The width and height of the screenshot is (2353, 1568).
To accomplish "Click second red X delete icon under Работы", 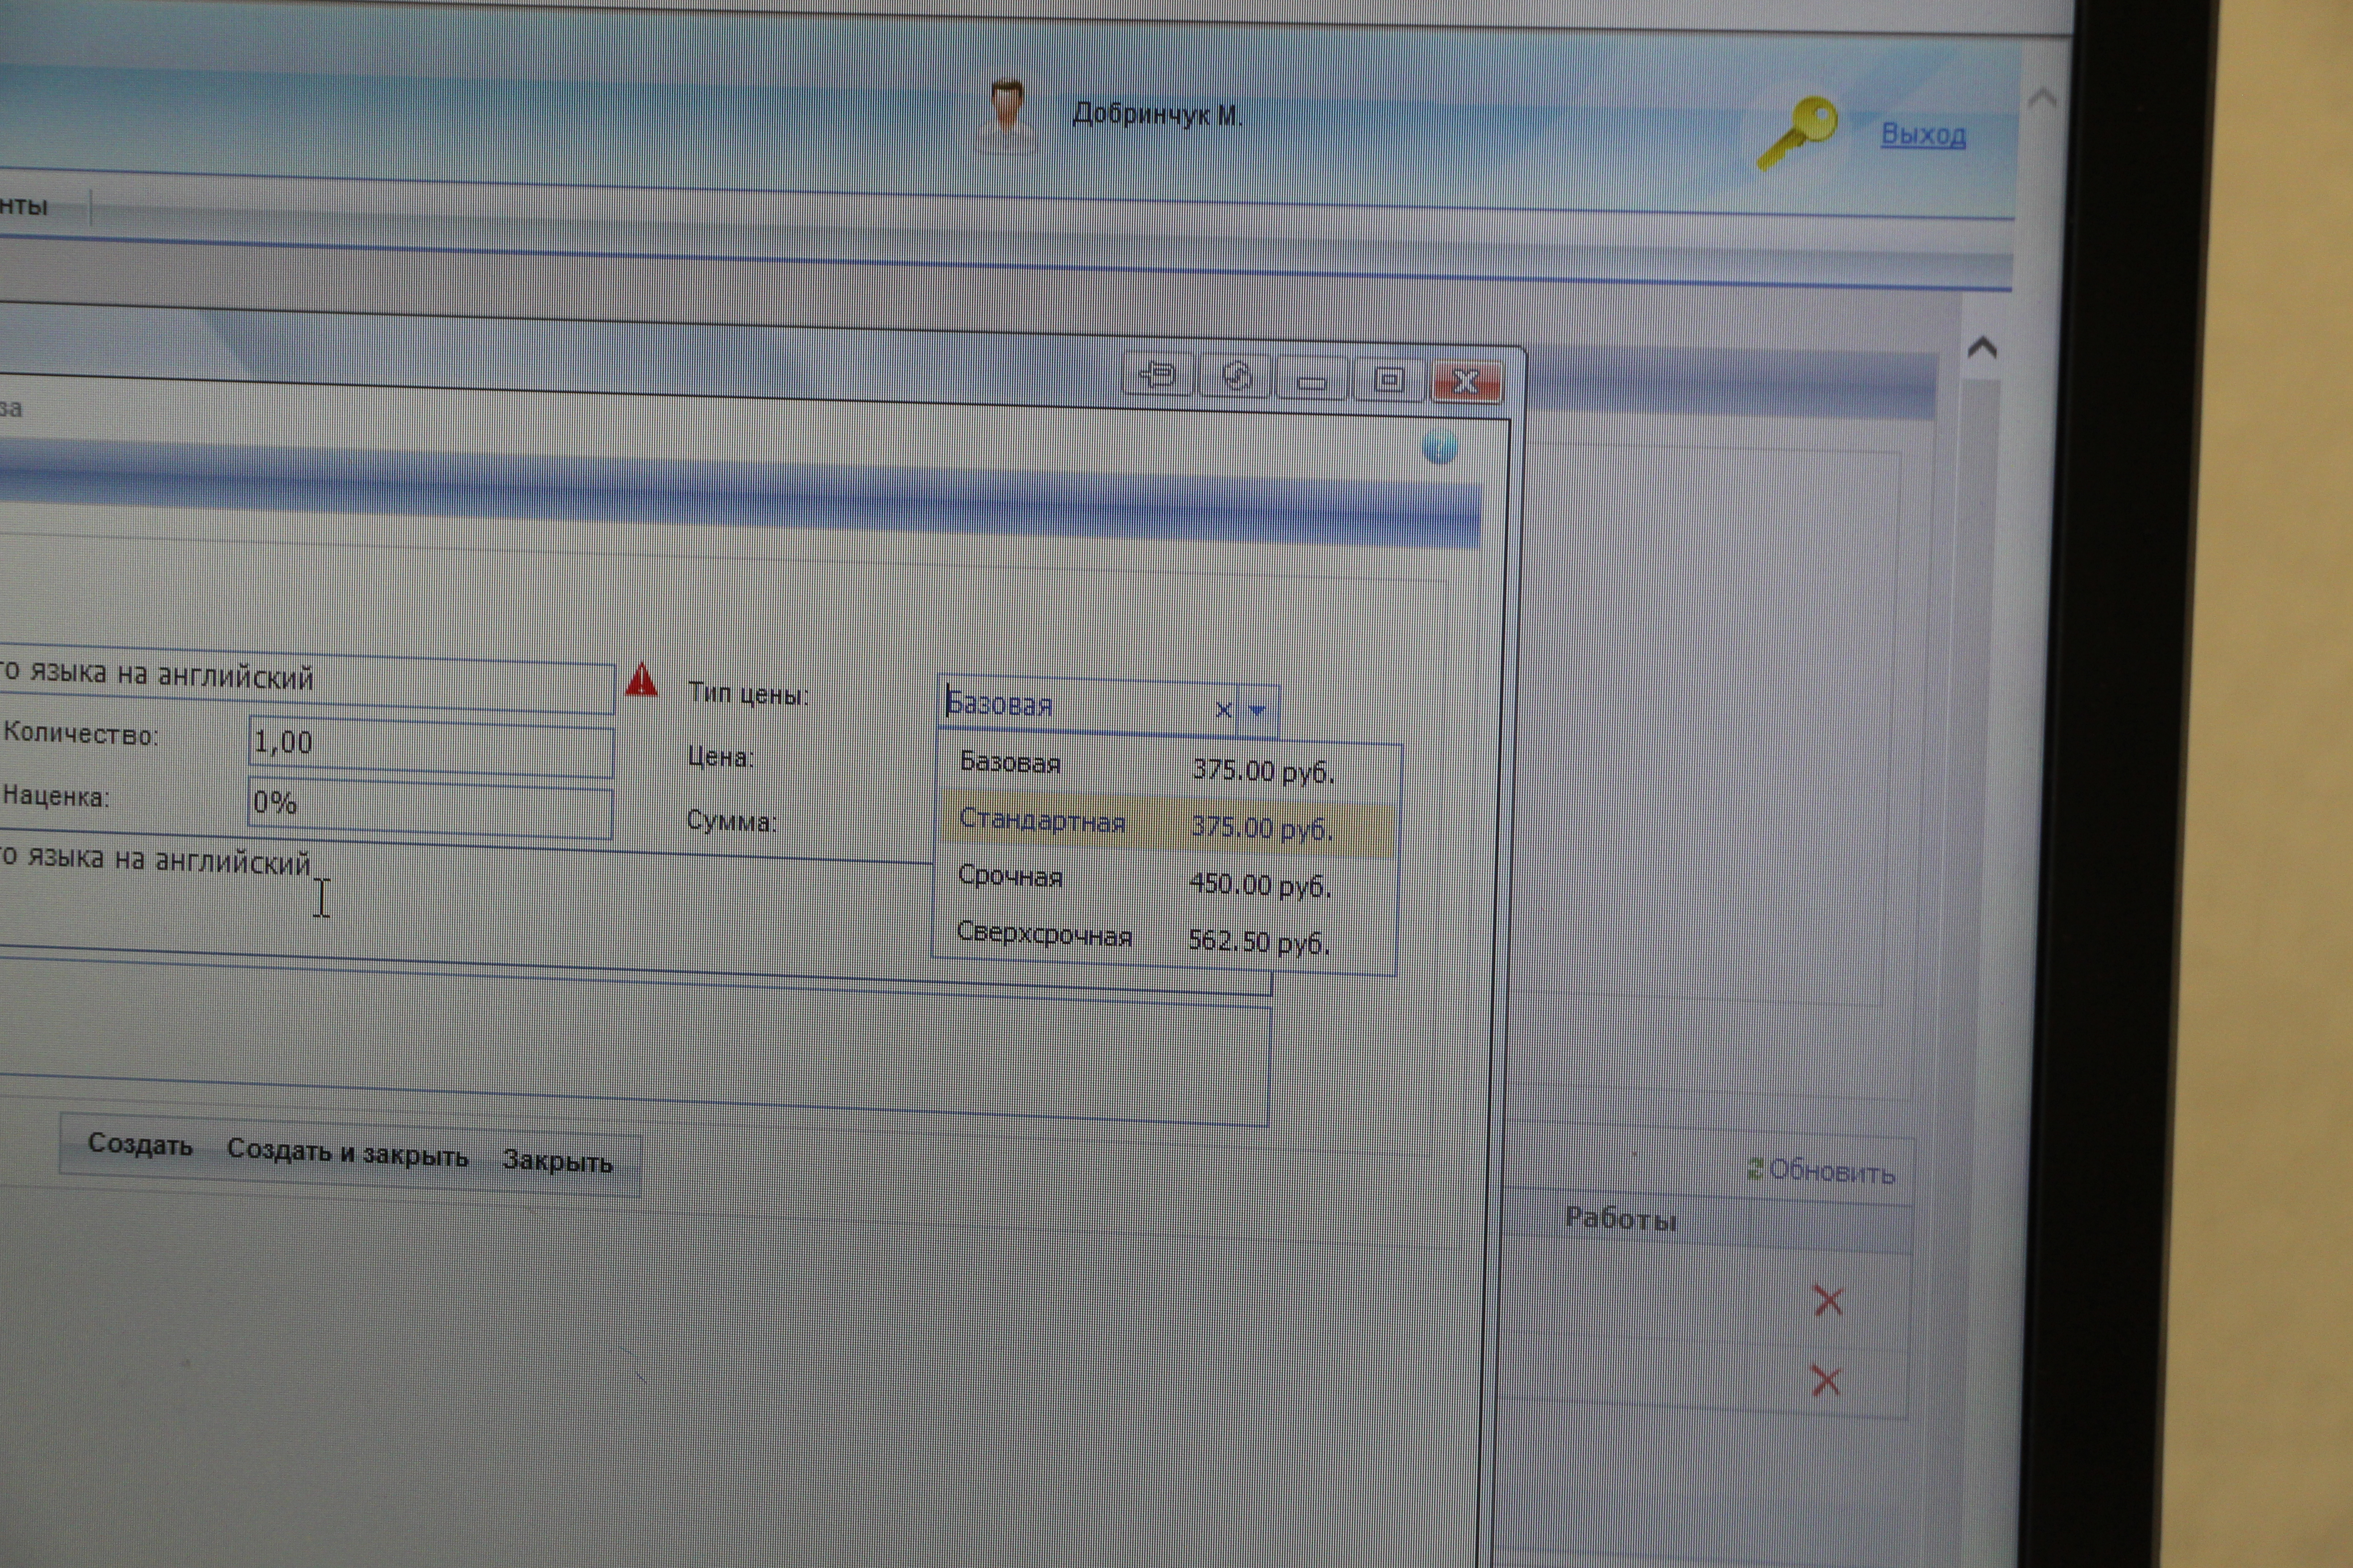I will point(1825,1381).
